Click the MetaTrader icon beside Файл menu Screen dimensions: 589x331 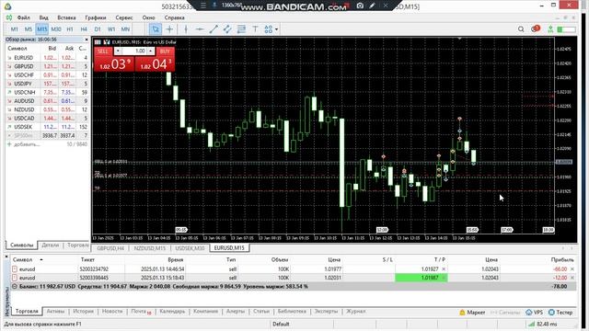[9, 17]
